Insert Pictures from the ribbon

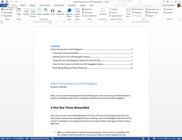[26, 12]
